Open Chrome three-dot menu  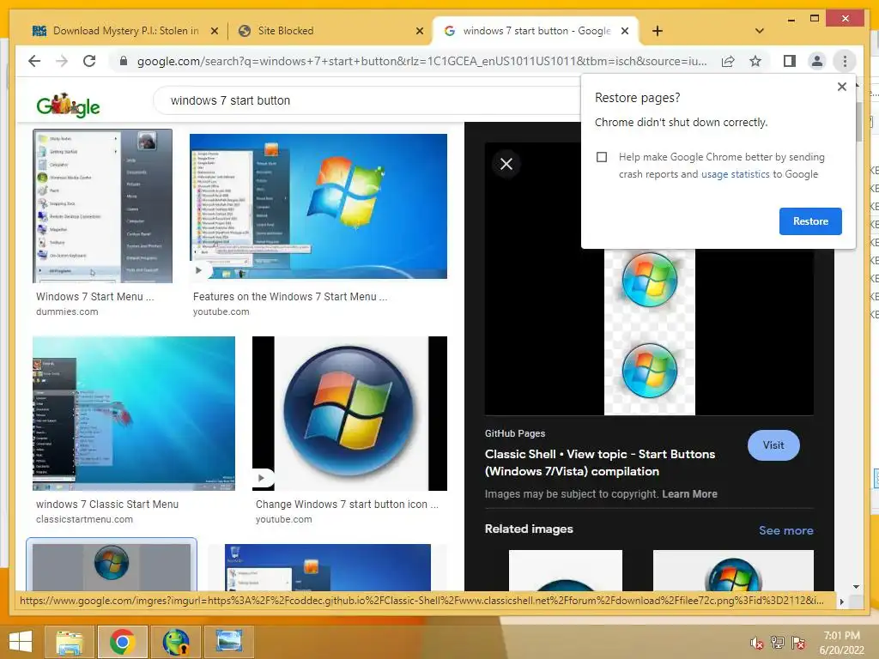845,61
